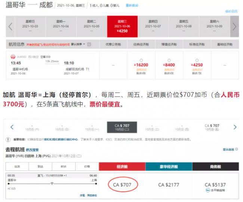243x202 pixels.
Task: Select the ¥16200 fare radio button
Action: click(141, 60)
